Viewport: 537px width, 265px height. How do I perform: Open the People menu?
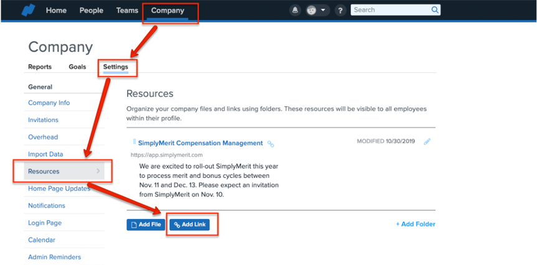coord(91,11)
